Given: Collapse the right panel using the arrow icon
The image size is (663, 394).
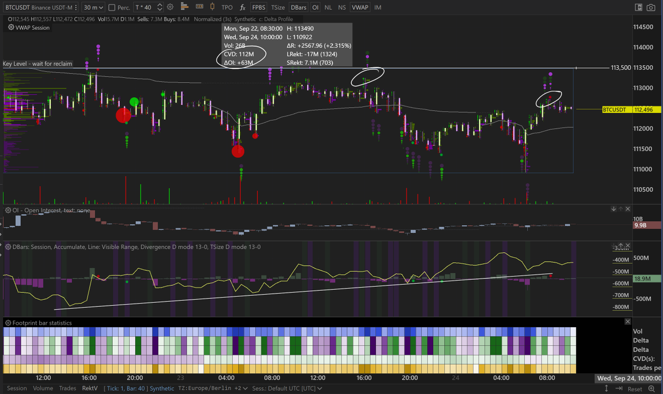Looking at the screenshot, I should pos(639,7).
